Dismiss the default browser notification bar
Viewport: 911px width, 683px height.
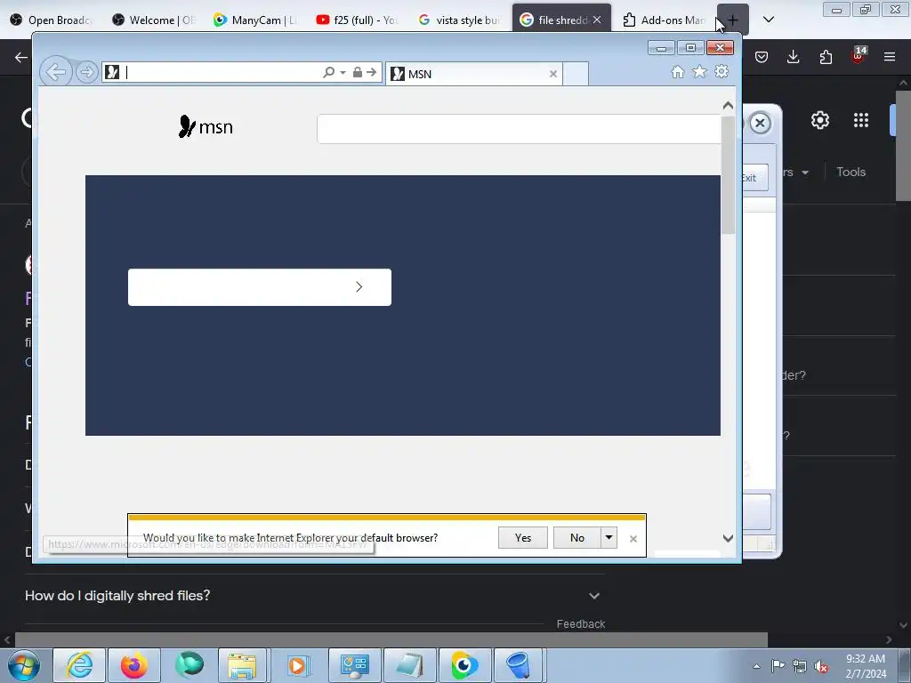point(633,539)
